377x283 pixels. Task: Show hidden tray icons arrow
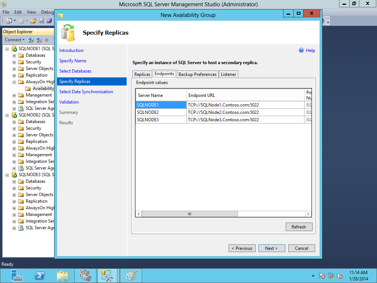[x=313, y=276]
